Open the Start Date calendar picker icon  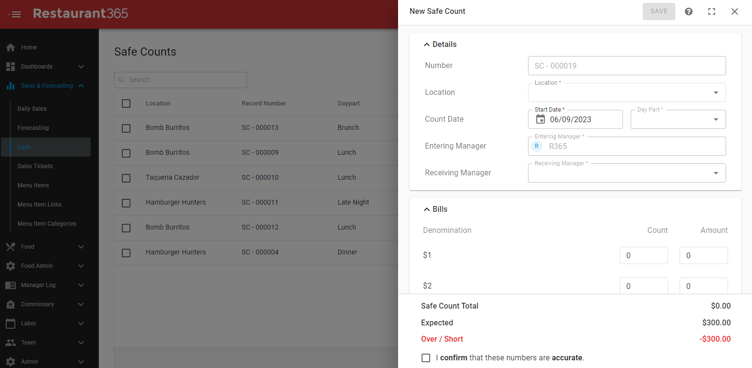[x=540, y=119]
